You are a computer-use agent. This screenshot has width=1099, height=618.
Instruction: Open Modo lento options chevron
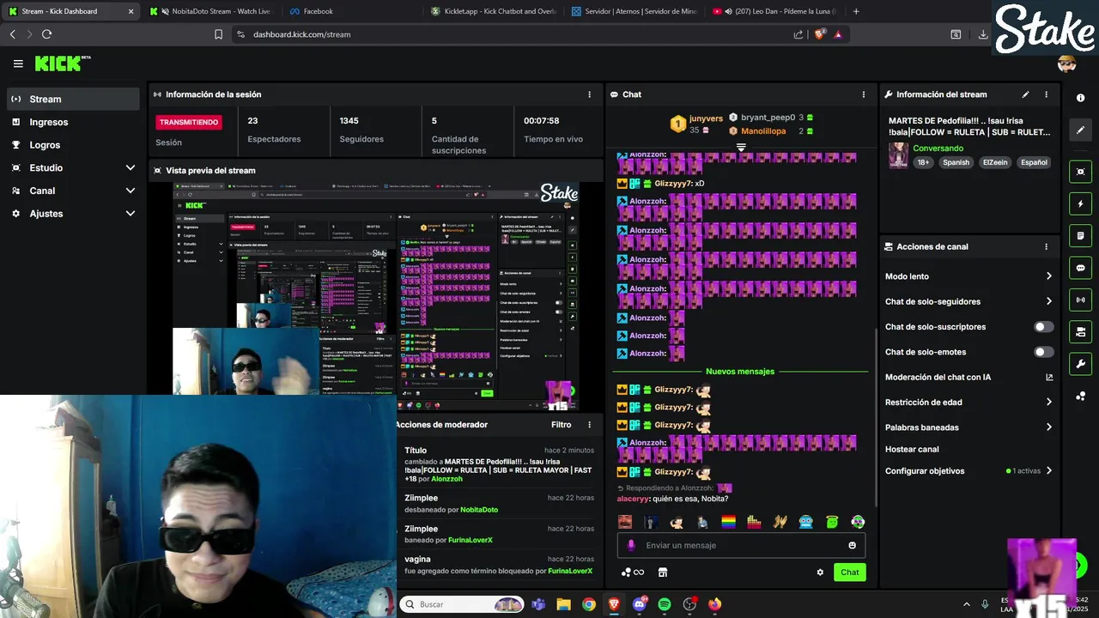point(1048,276)
